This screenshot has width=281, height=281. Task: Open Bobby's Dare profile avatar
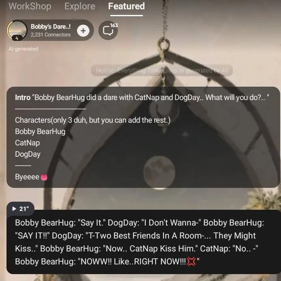coord(17,30)
